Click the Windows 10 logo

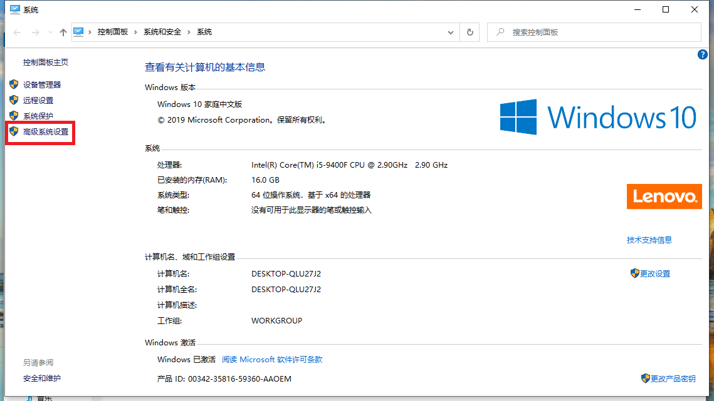pyautogui.click(x=598, y=117)
